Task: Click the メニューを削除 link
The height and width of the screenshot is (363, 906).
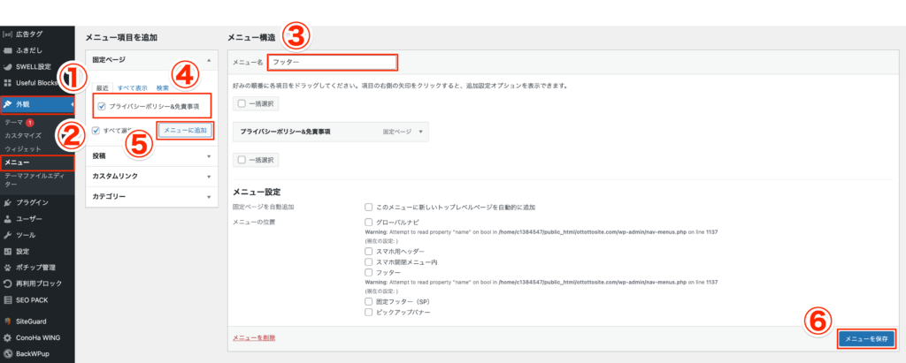Action: click(254, 337)
